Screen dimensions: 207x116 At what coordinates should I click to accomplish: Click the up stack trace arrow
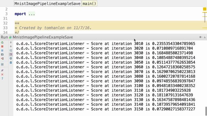pos(11,43)
